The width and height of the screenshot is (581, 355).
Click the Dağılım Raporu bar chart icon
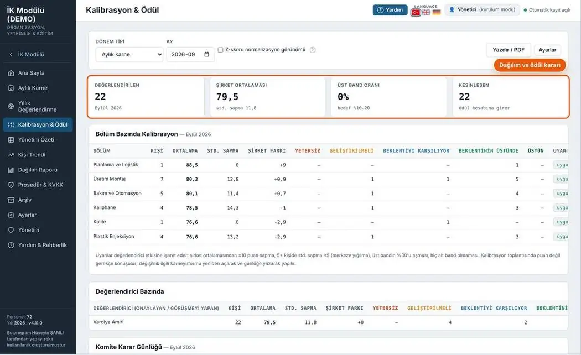coord(11,170)
